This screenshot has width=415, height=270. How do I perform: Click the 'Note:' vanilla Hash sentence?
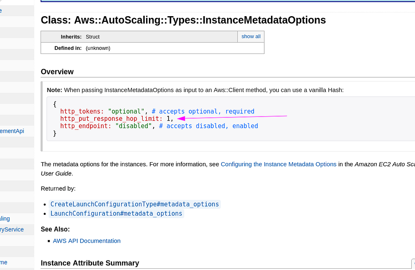click(x=195, y=90)
